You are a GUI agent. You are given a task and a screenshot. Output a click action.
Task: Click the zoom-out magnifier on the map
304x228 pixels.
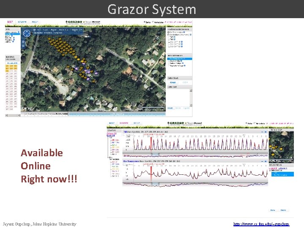(x=23, y=46)
